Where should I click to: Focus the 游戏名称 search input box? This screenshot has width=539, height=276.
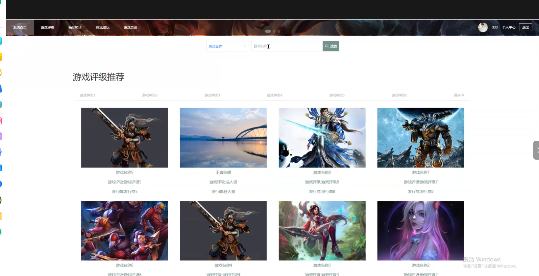click(x=287, y=46)
